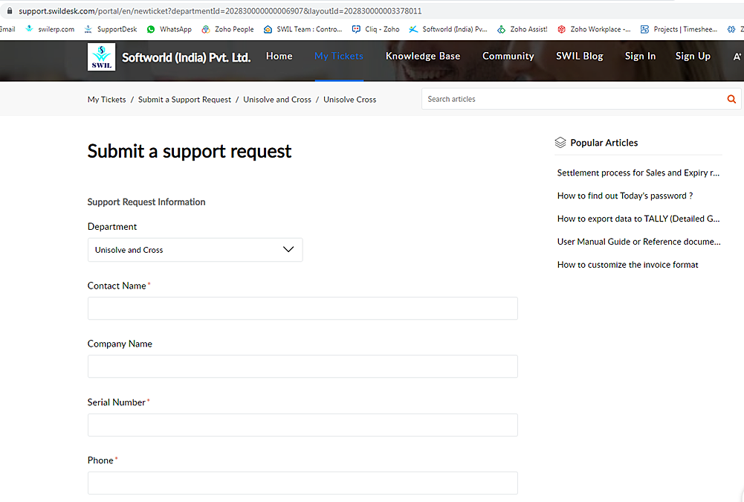Open the Zoho People bookmark
744x502 pixels.
point(227,29)
